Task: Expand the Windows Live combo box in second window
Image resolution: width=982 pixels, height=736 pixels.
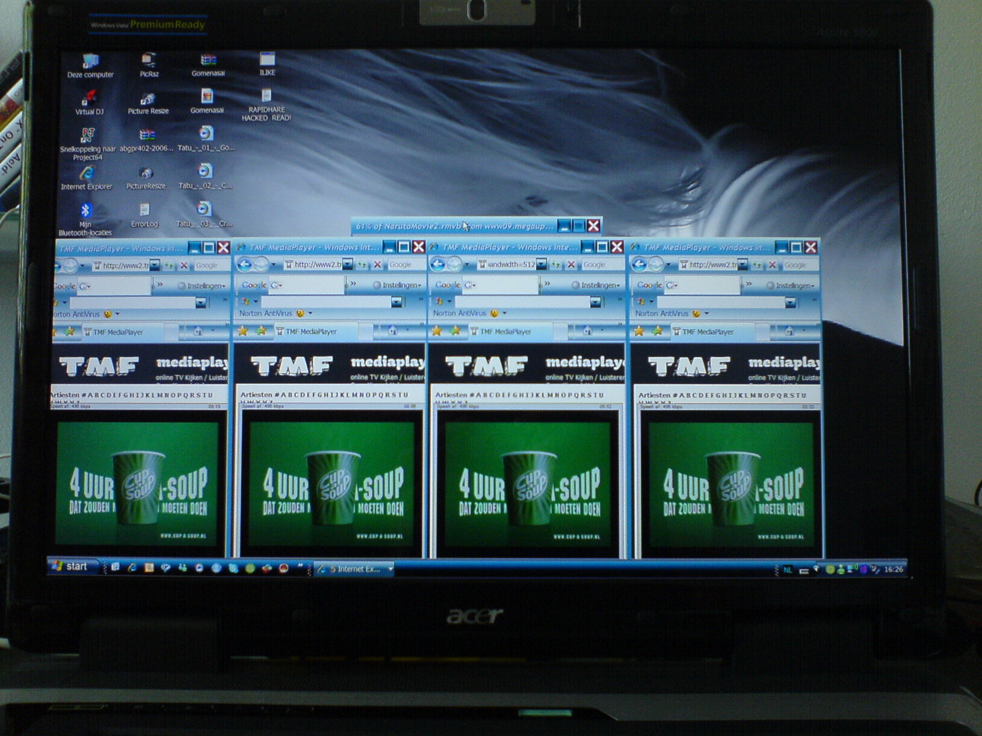Action: (396, 302)
